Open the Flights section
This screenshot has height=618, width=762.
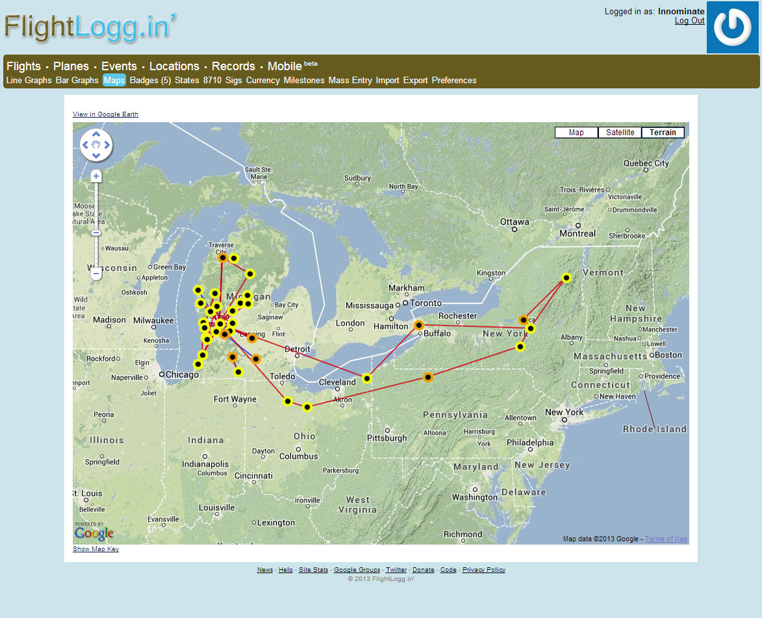(23, 66)
